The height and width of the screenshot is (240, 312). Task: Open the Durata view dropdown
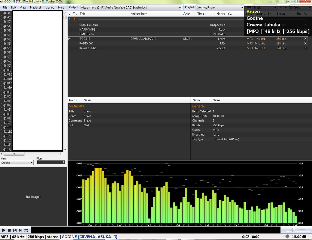tap(17, 163)
